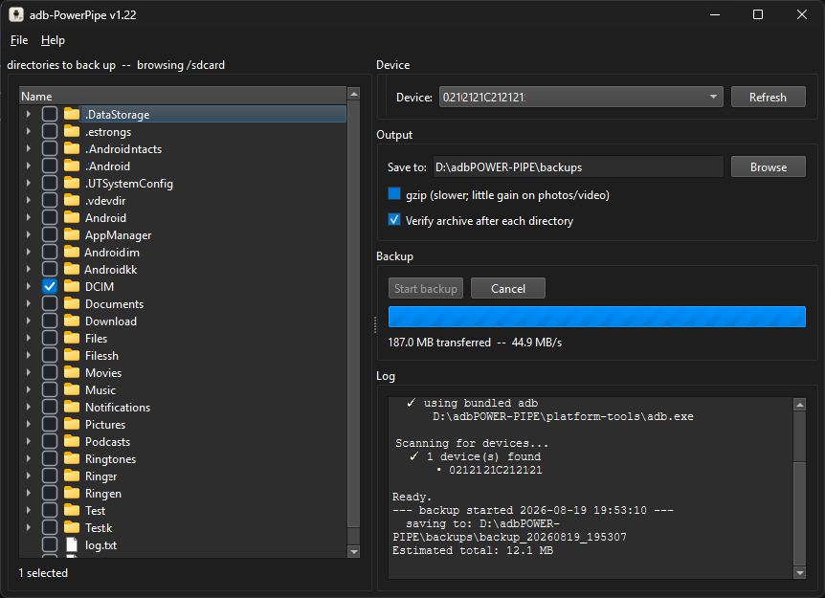Click the Ringtones folder icon
Screen dimensions: 825x598
click(x=72, y=458)
